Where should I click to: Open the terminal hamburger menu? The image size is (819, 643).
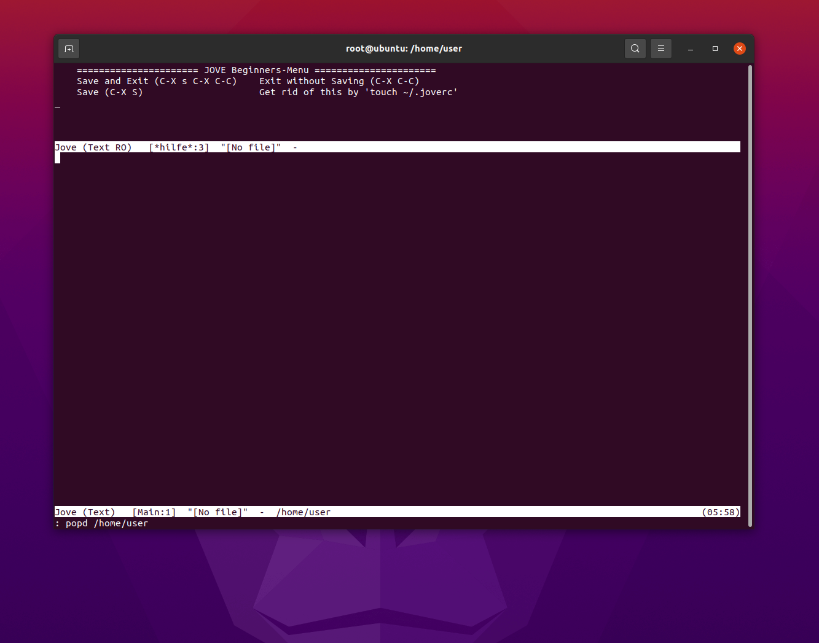pyautogui.click(x=661, y=48)
